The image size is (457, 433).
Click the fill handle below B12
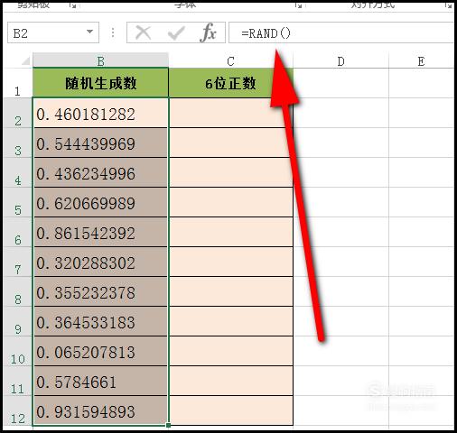168,425
